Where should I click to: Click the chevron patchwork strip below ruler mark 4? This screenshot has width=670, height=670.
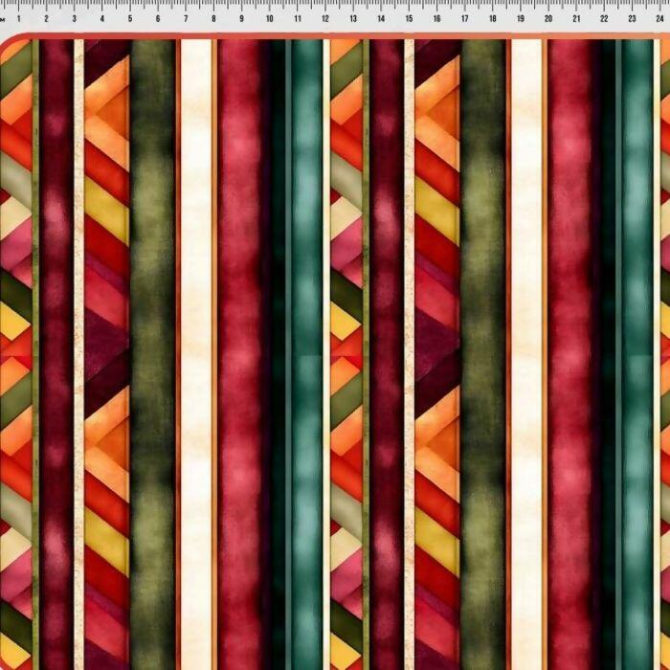106,335
